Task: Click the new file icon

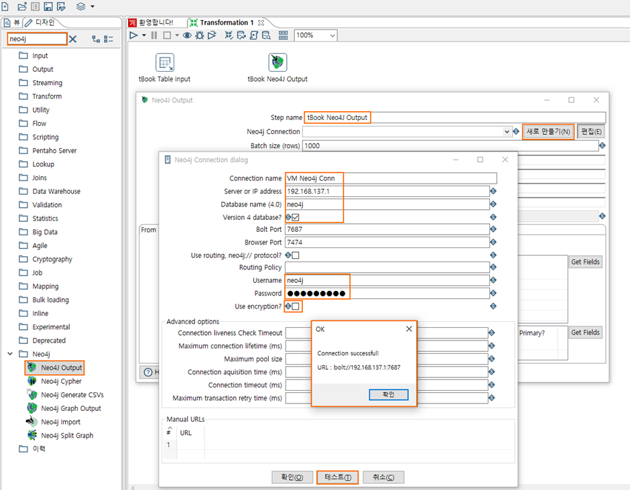Action: (x=5, y=6)
